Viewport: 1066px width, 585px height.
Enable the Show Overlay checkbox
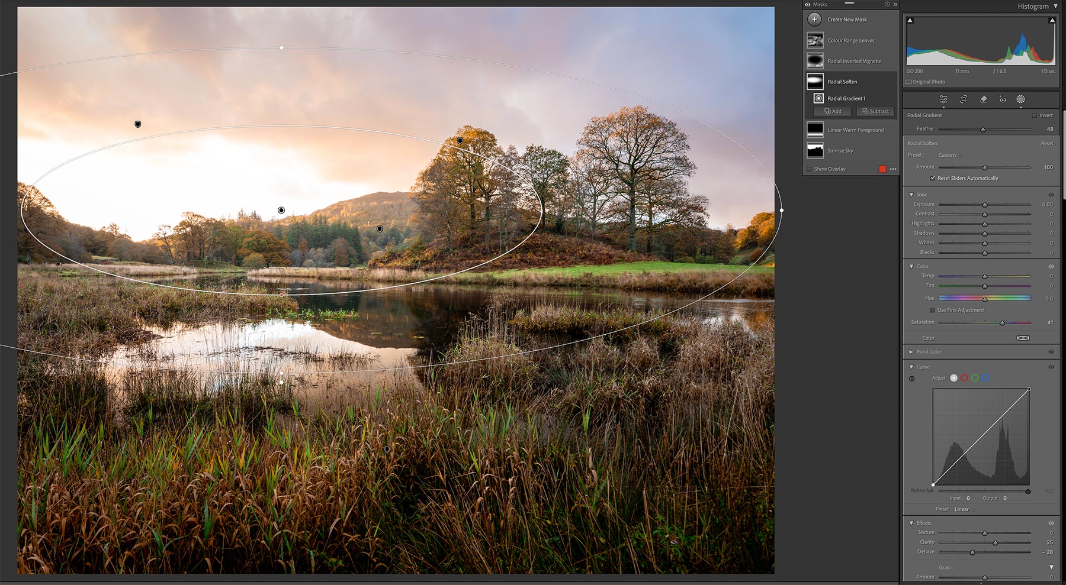809,169
